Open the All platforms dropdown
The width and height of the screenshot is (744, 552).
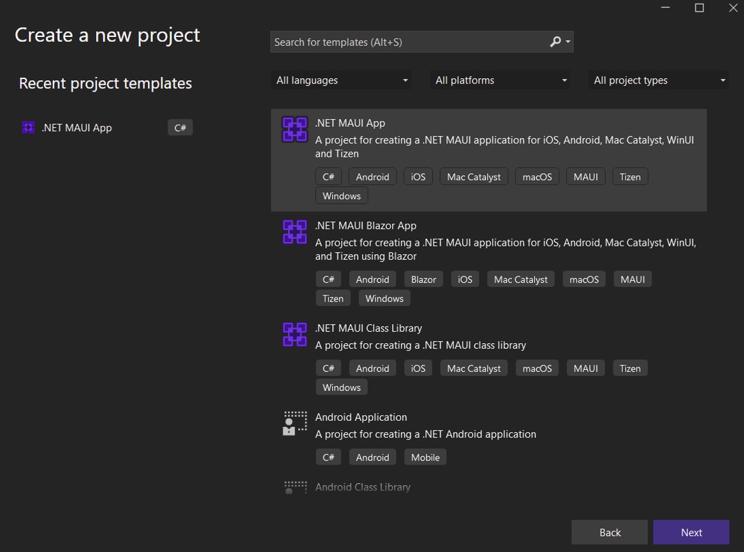pos(500,80)
